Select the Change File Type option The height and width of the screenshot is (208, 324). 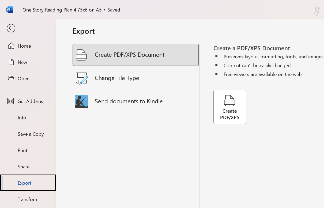coord(117,78)
